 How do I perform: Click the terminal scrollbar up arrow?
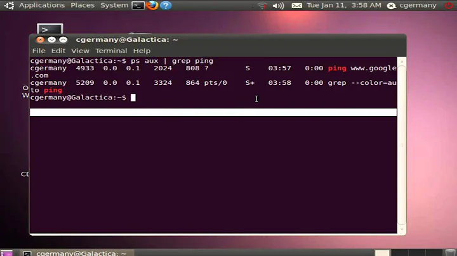402,61
